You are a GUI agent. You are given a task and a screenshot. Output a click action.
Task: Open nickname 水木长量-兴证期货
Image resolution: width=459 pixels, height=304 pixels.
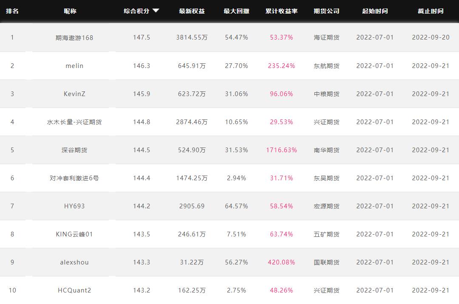coord(74,122)
